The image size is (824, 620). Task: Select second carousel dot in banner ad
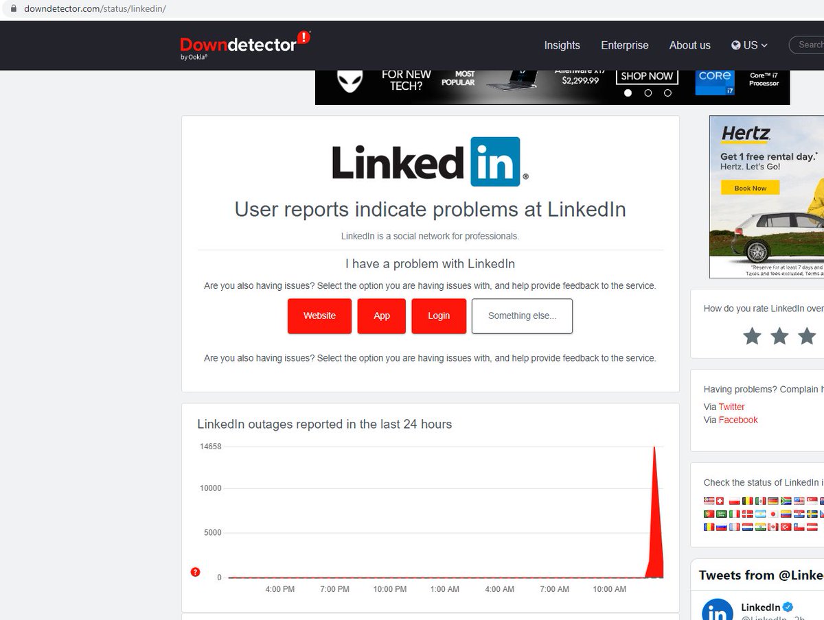click(x=648, y=93)
